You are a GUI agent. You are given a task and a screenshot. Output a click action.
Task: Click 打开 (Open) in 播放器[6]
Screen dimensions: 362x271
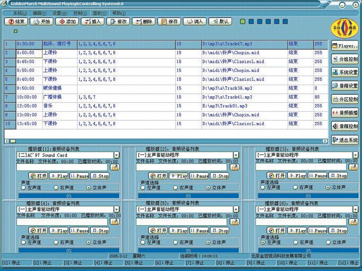(276, 231)
